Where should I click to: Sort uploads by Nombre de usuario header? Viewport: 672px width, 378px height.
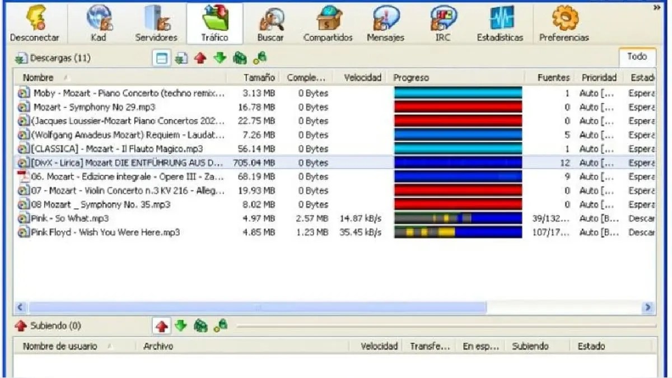tap(75, 346)
